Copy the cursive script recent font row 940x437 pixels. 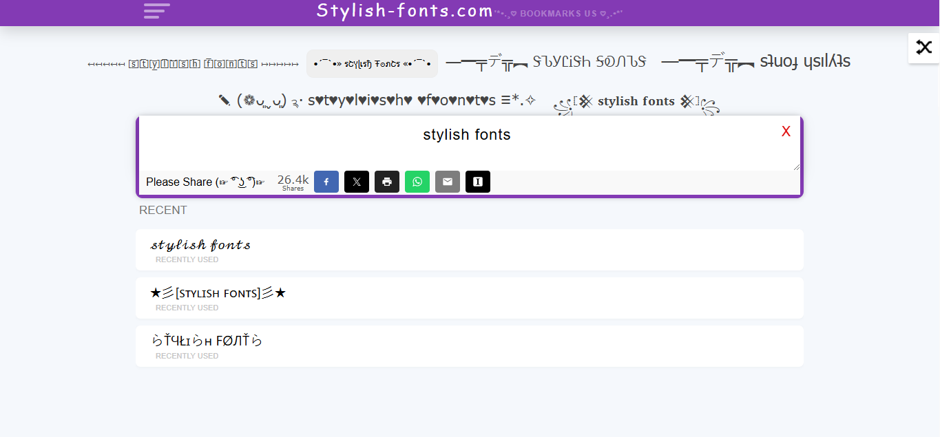470,250
